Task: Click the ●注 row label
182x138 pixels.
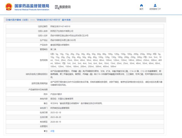Action: (46, 131)
